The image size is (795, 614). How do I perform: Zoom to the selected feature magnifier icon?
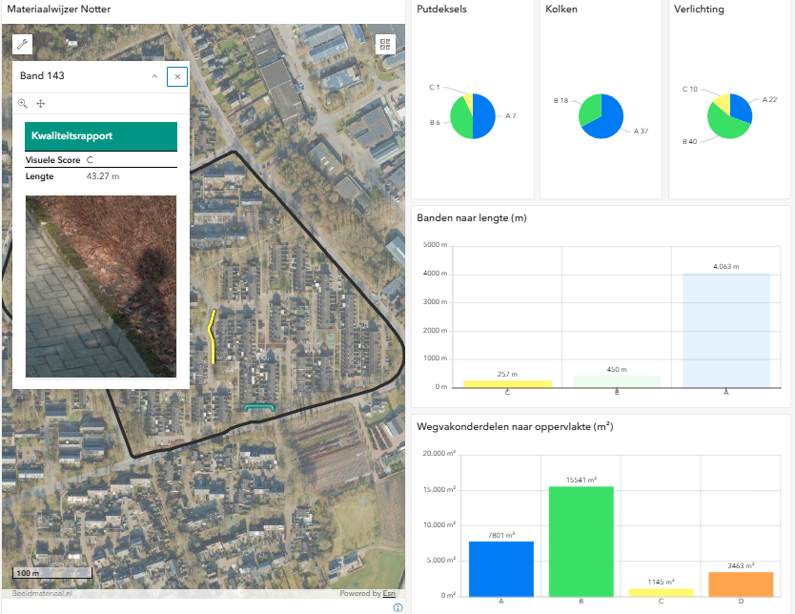(23, 103)
